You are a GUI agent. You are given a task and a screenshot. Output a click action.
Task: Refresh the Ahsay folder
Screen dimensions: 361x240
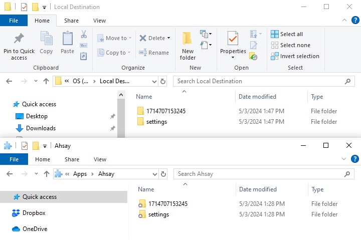[x=163, y=174]
